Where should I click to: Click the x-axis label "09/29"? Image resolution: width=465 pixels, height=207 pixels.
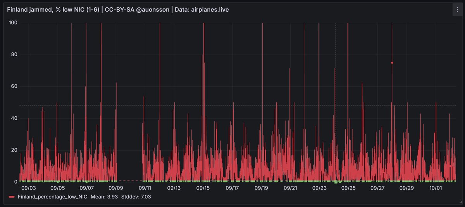(406, 188)
